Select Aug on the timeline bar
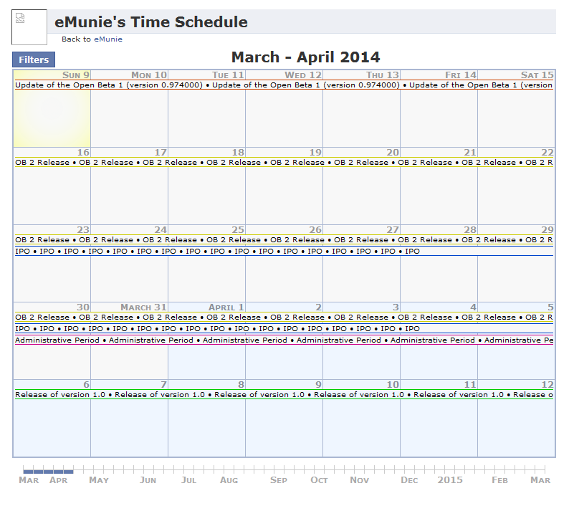 point(229,479)
